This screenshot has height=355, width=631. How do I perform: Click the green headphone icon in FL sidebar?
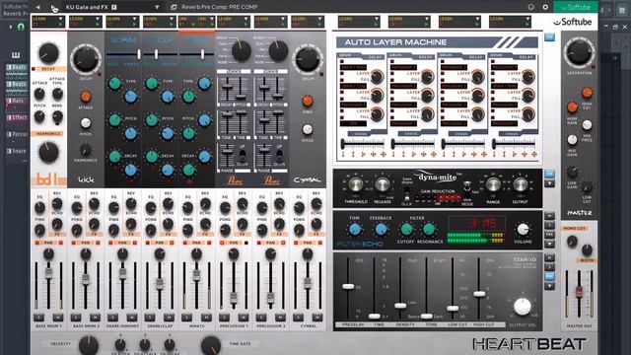21,27
